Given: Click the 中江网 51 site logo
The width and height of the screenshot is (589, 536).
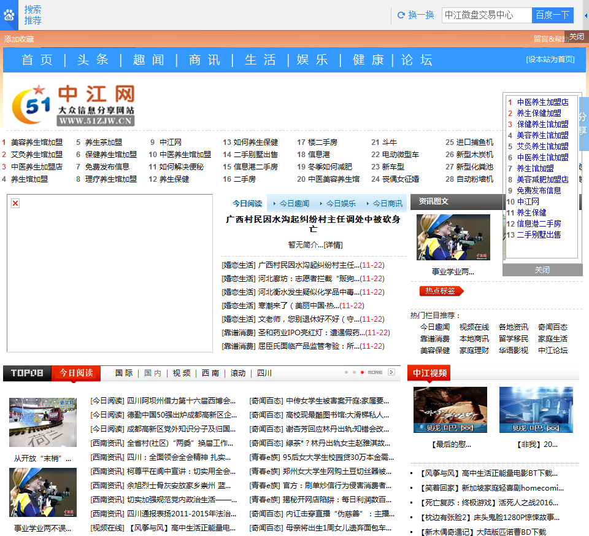Looking at the screenshot, I should [x=74, y=105].
